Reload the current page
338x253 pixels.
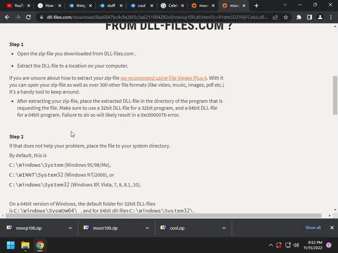(x=28, y=17)
